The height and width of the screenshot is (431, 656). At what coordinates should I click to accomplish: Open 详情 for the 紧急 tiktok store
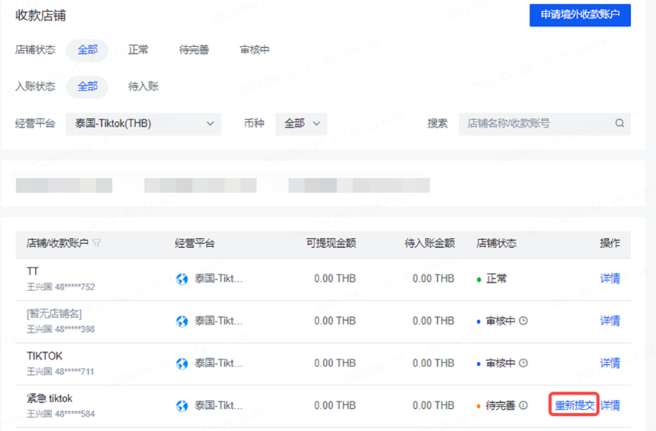(610, 405)
